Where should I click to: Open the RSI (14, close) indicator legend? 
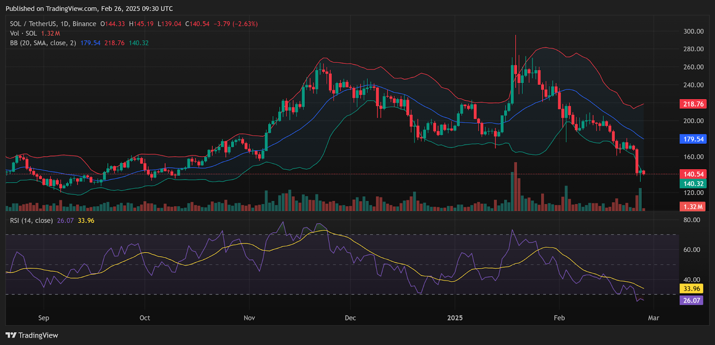click(x=31, y=220)
